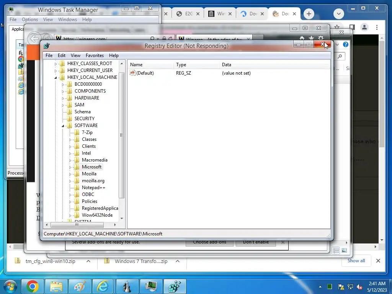Click Don't enable in Internet Explorer
Image resolution: width=392 pixels, height=294 pixels.
pyautogui.click(x=256, y=242)
